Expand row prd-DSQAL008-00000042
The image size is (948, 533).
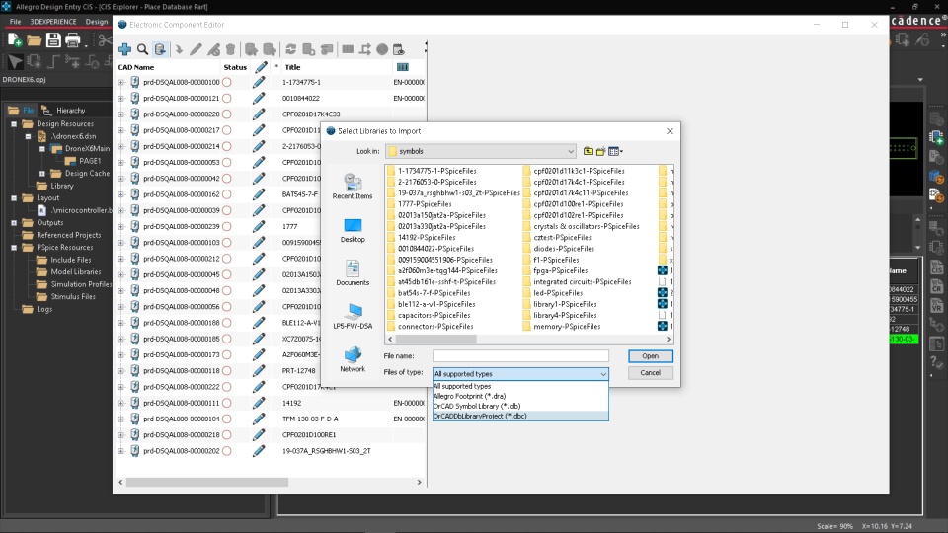(x=120, y=179)
